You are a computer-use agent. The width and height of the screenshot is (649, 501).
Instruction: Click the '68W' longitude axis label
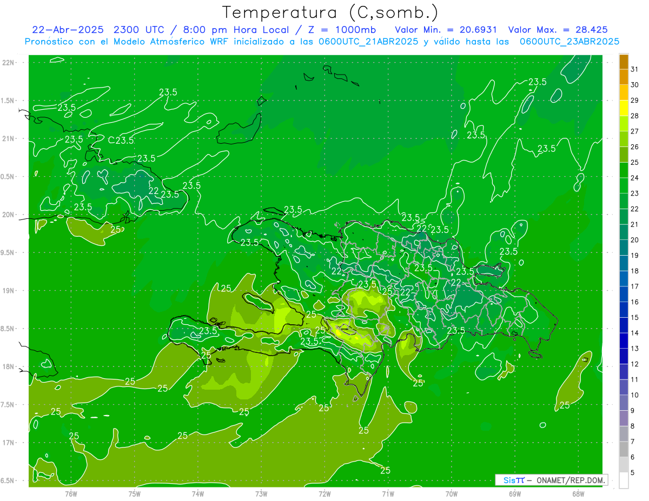click(578, 493)
